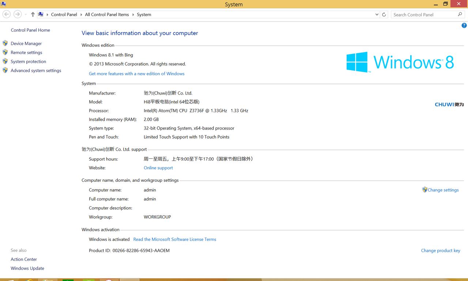The image size is (468, 281).
Task: Click Windows 8.1 with Bing text
Action: point(111,55)
